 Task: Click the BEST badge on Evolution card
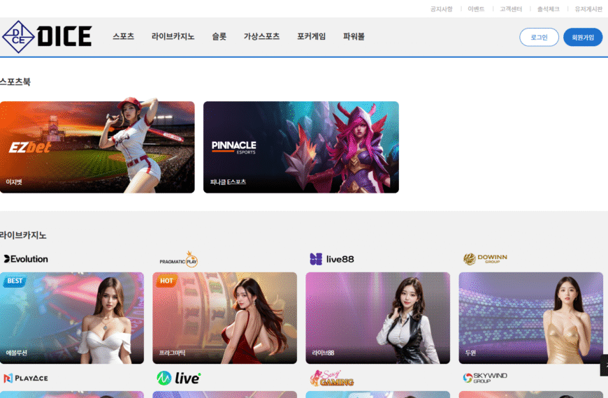tap(15, 281)
